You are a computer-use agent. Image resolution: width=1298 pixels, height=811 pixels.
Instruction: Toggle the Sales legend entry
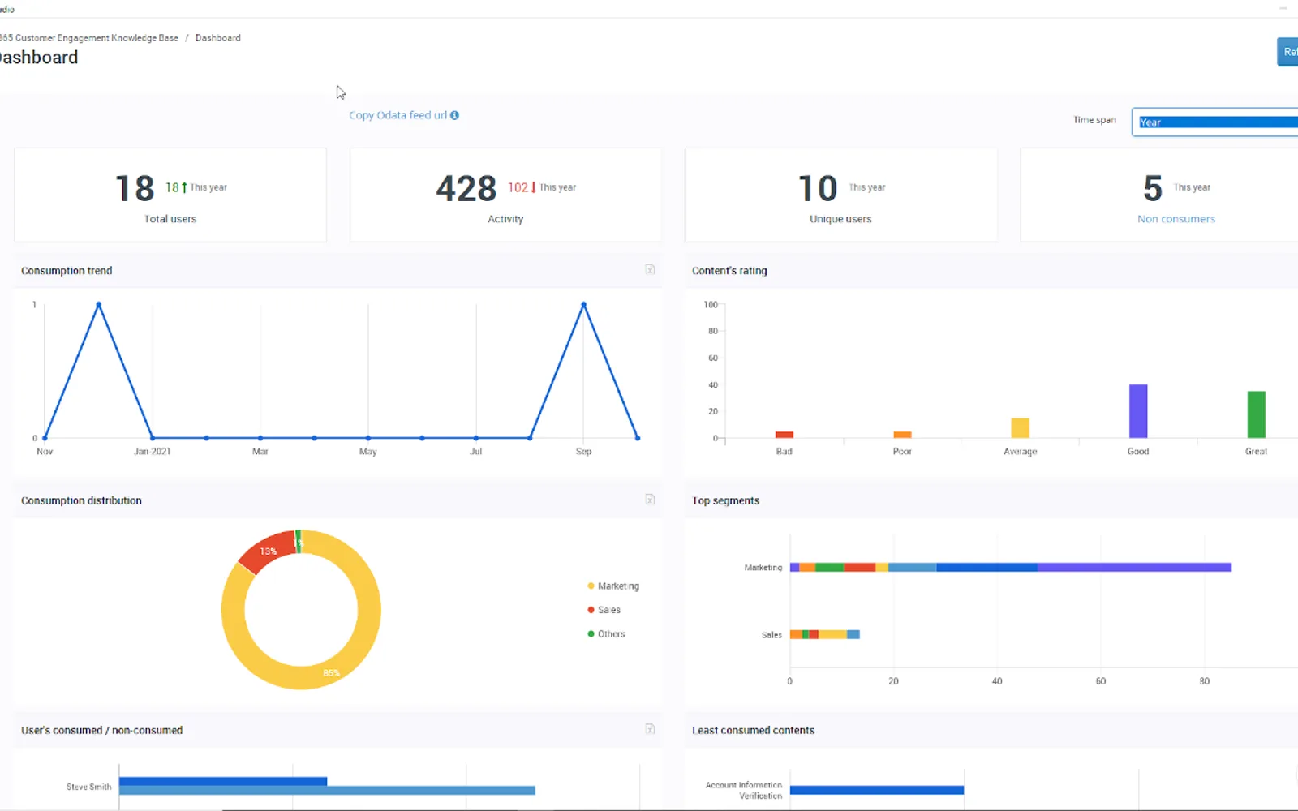click(604, 610)
